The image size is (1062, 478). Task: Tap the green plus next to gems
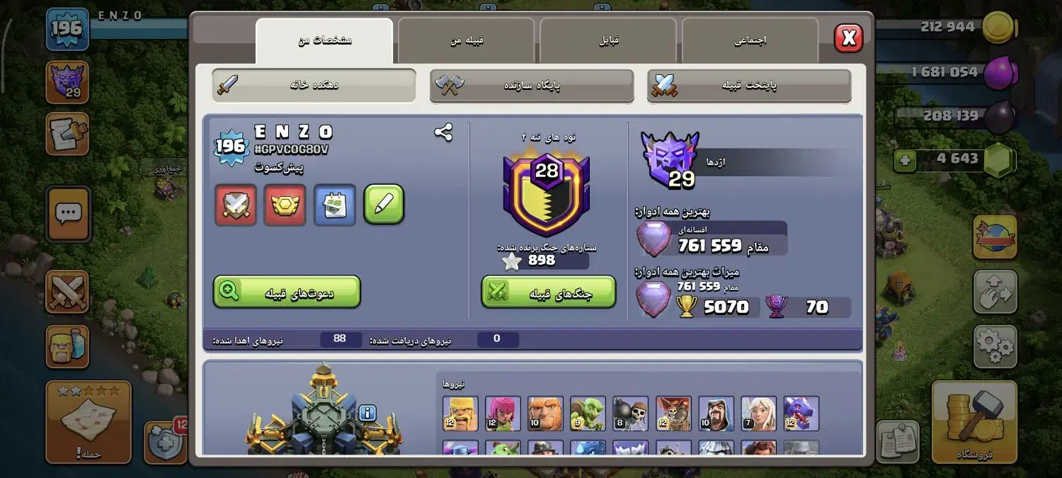click(903, 159)
